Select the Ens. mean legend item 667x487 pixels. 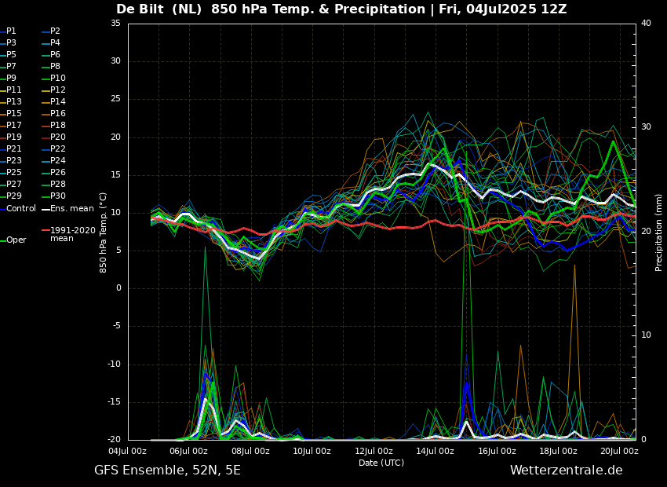coord(68,209)
